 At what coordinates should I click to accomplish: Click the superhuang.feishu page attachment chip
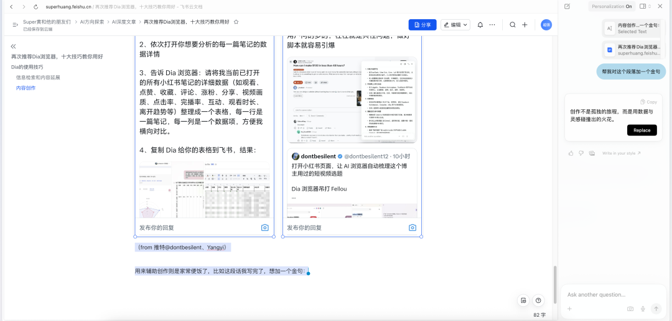(635, 50)
